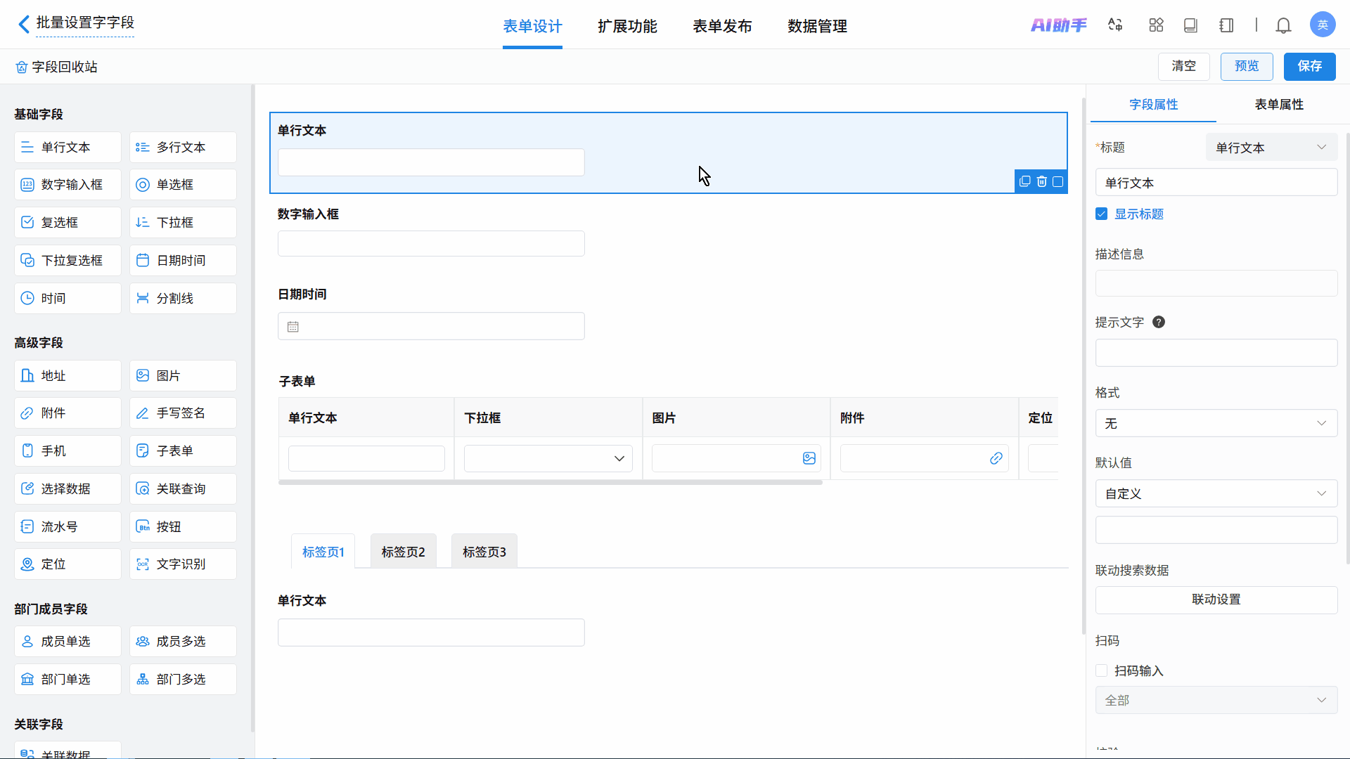Click the trash icon on selected field
This screenshot has height=759, width=1350.
point(1041,181)
